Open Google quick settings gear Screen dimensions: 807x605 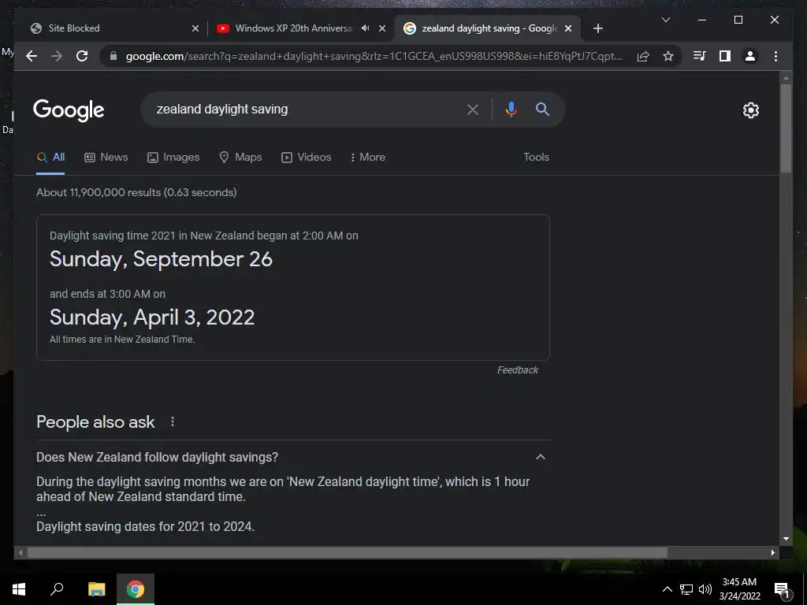click(x=751, y=110)
